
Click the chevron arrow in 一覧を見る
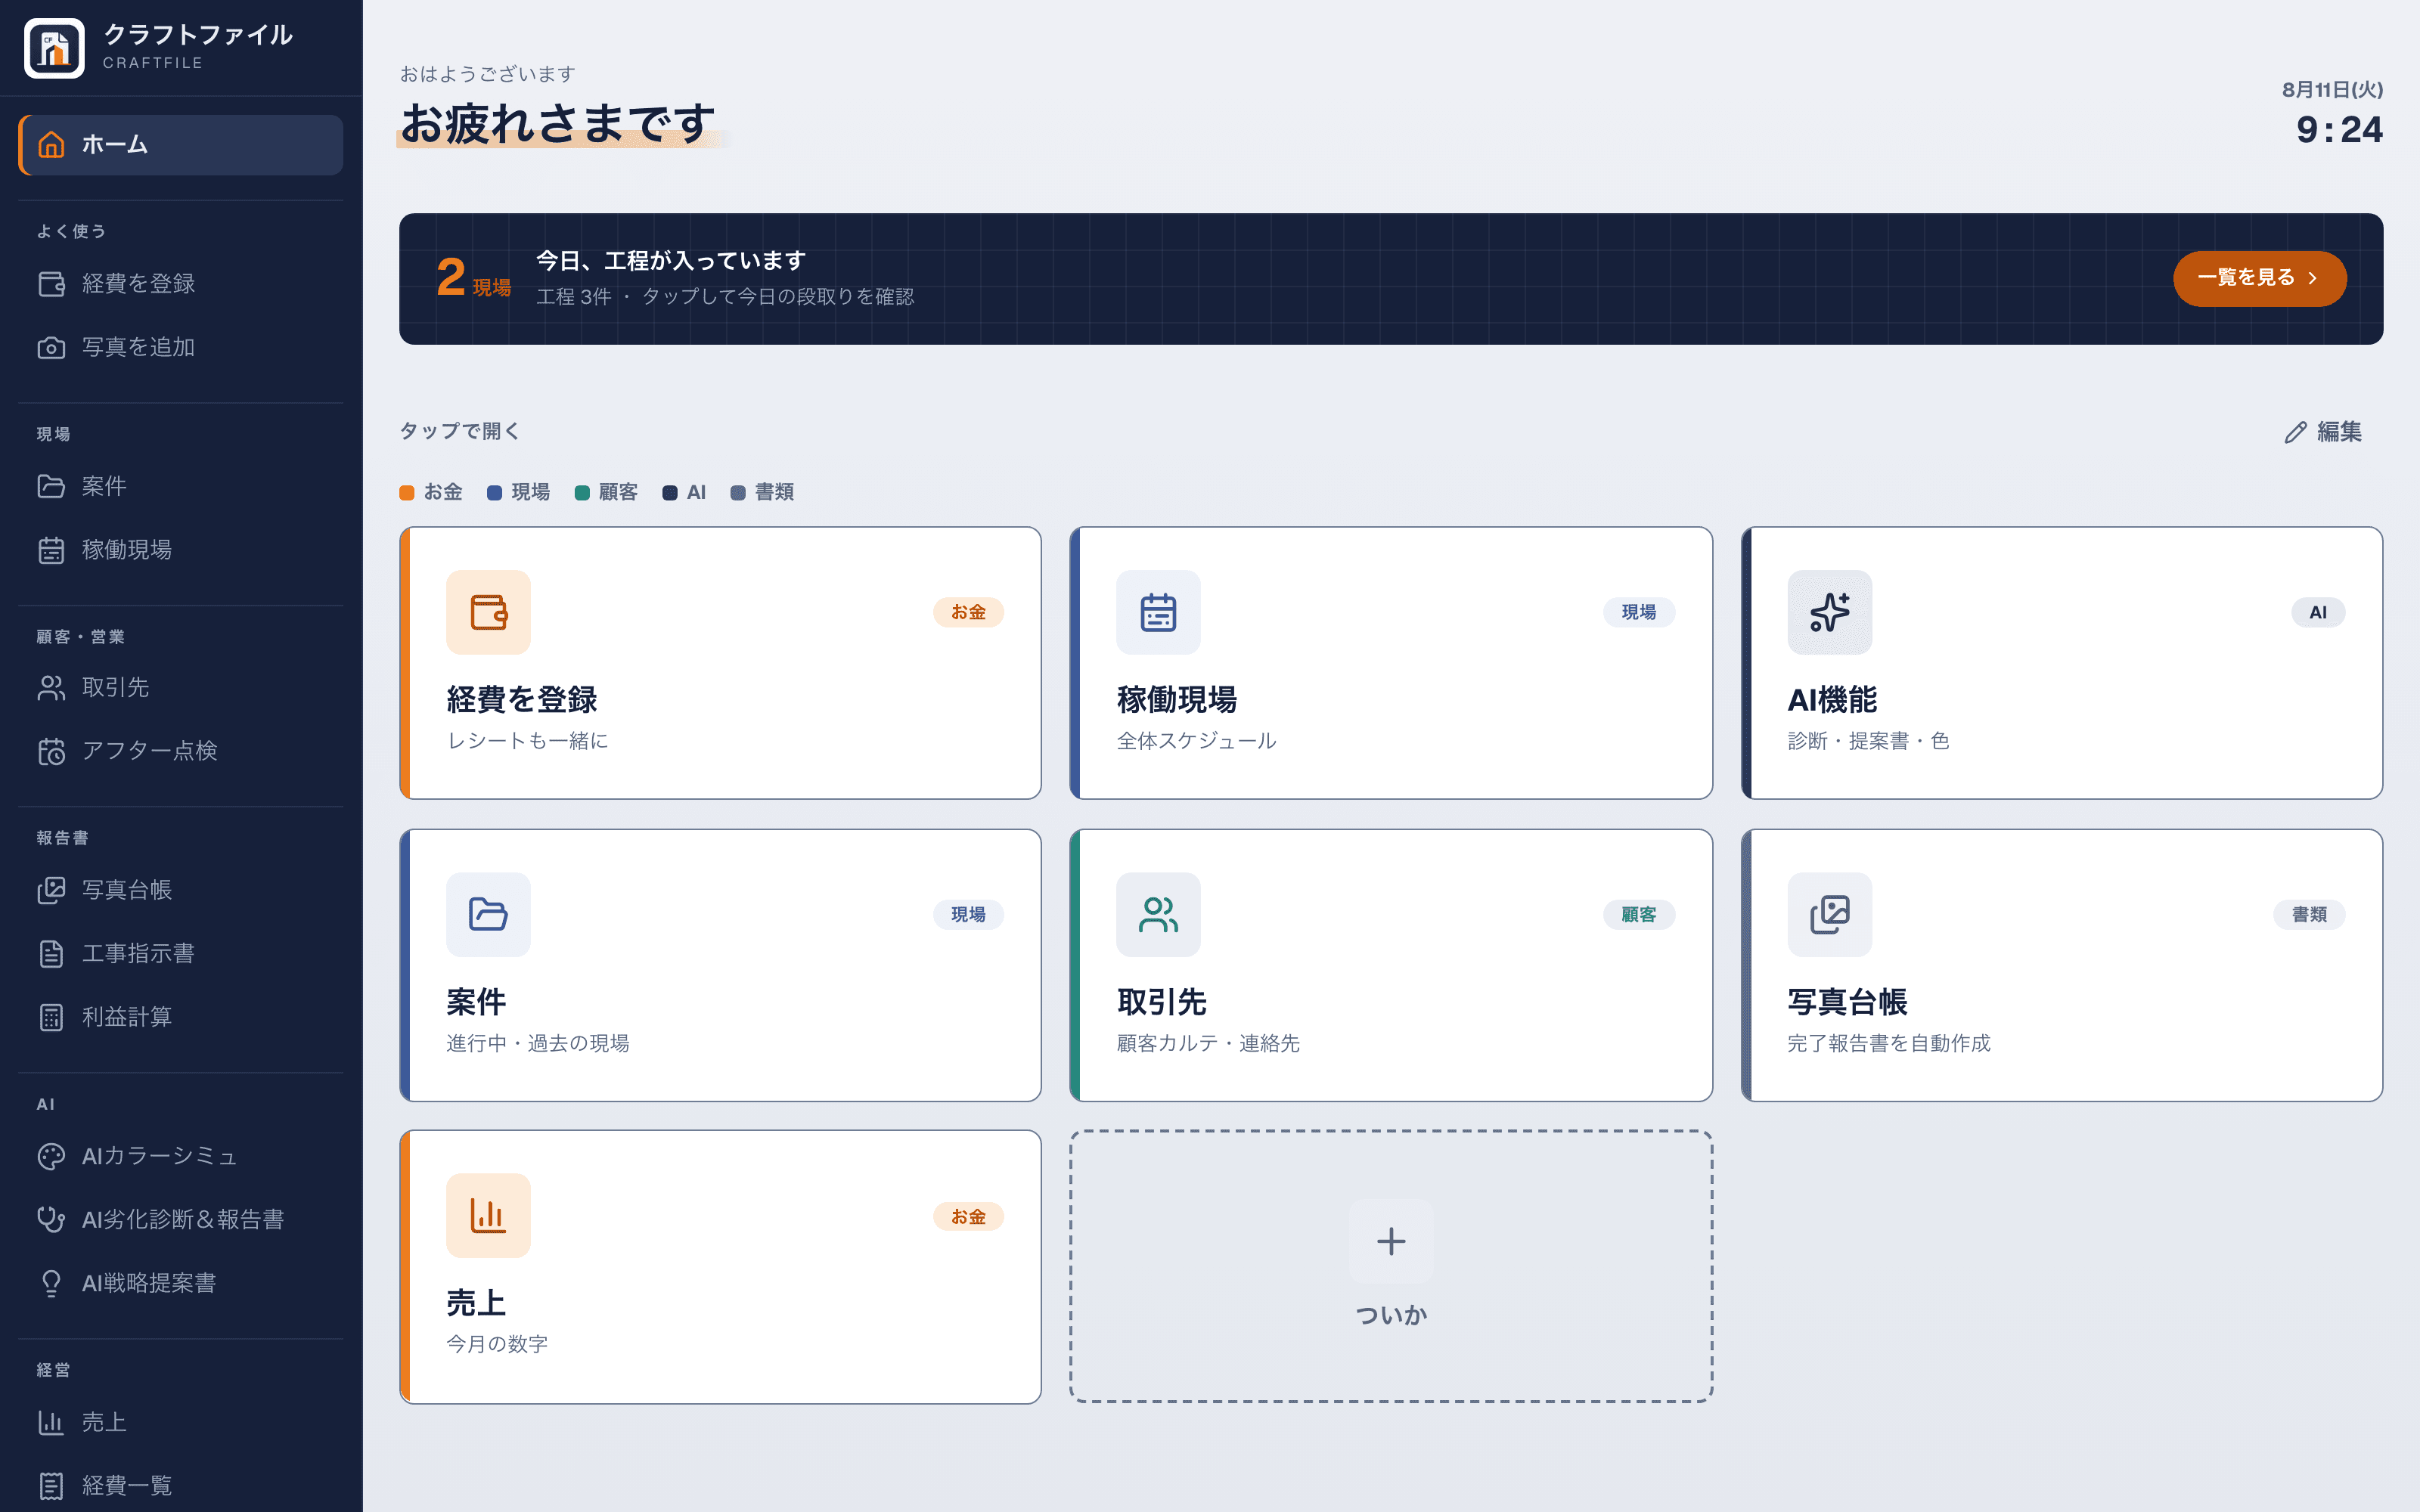(2313, 278)
